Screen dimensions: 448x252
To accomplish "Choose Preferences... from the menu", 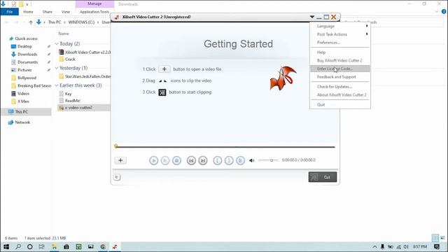I will tap(340, 43).
